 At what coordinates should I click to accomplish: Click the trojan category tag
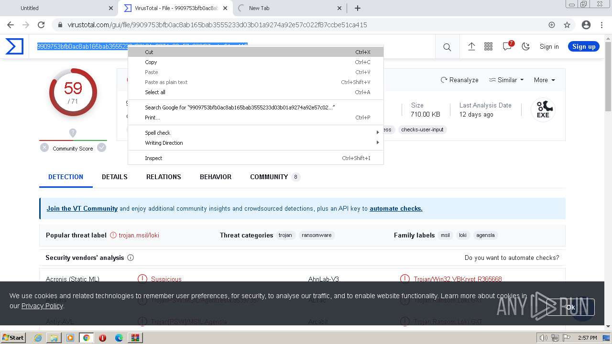pyautogui.click(x=285, y=235)
